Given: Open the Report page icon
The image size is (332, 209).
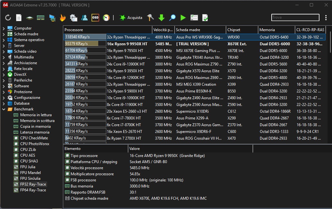Looking at the screenshot, I should [x=19, y=18].
